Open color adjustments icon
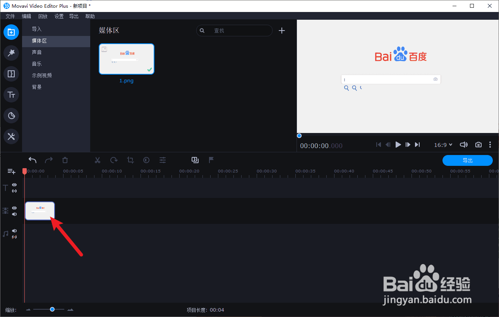Image resolution: width=499 pixels, height=317 pixels. (x=146, y=160)
